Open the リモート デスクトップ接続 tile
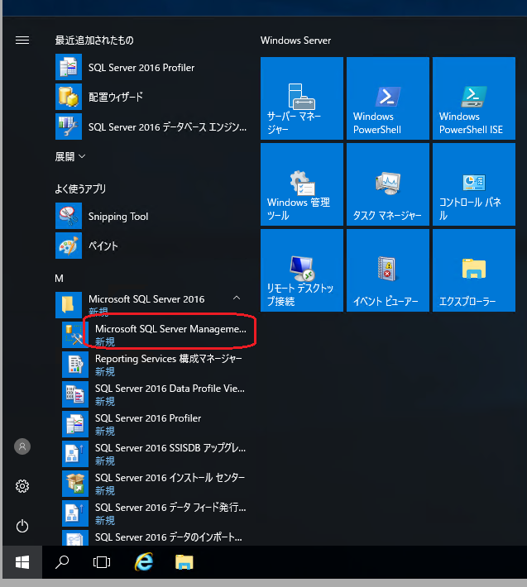The height and width of the screenshot is (587, 527). click(x=302, y=270)
